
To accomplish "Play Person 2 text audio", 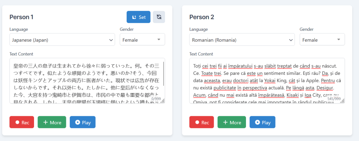I will click(262, 122).
